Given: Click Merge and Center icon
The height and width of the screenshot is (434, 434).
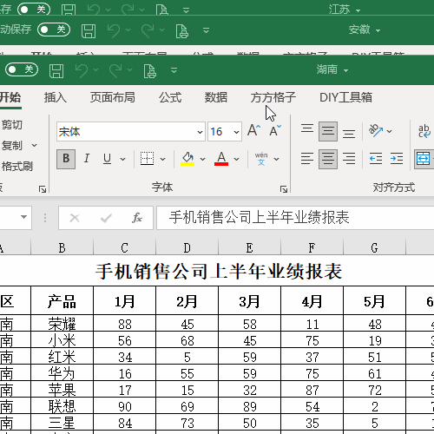Looking at the screenshot, I should coord(423,159).
